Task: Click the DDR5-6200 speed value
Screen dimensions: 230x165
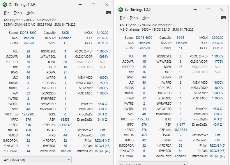Action: pyautogui.click(x=28, y=33)
